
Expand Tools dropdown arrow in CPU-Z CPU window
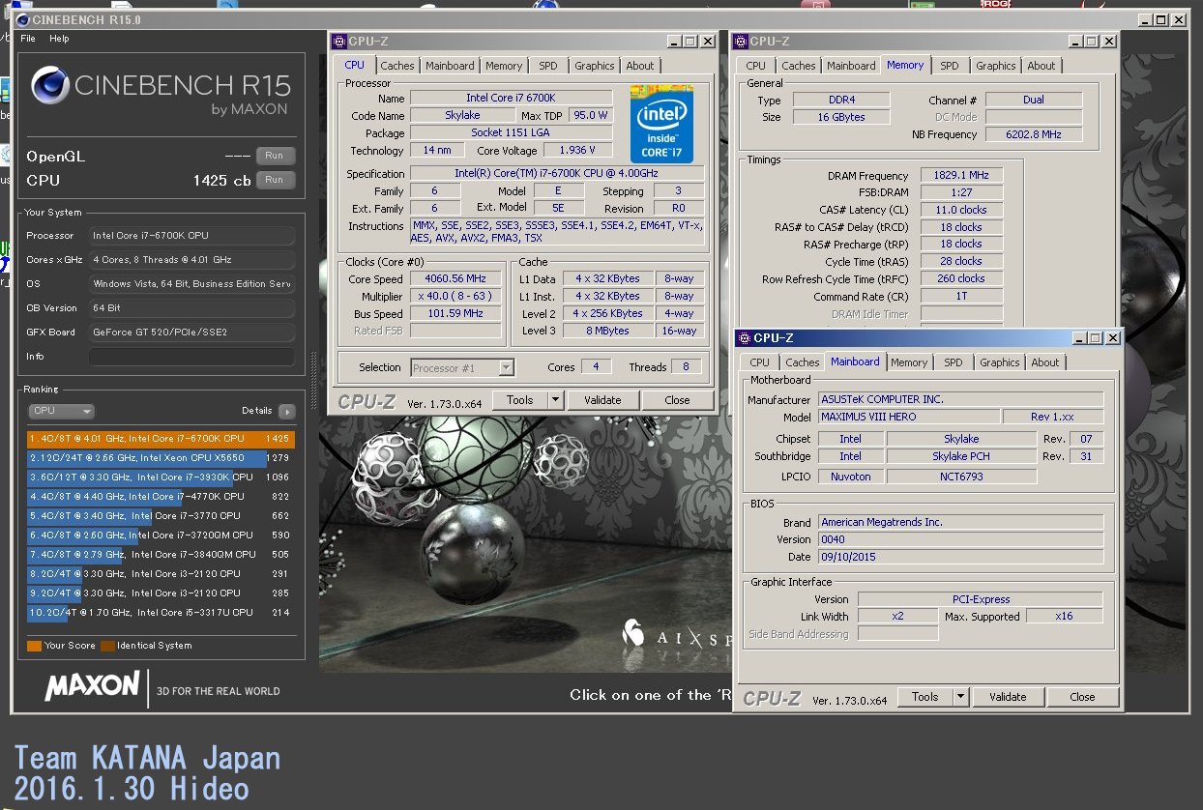point(556,400)
